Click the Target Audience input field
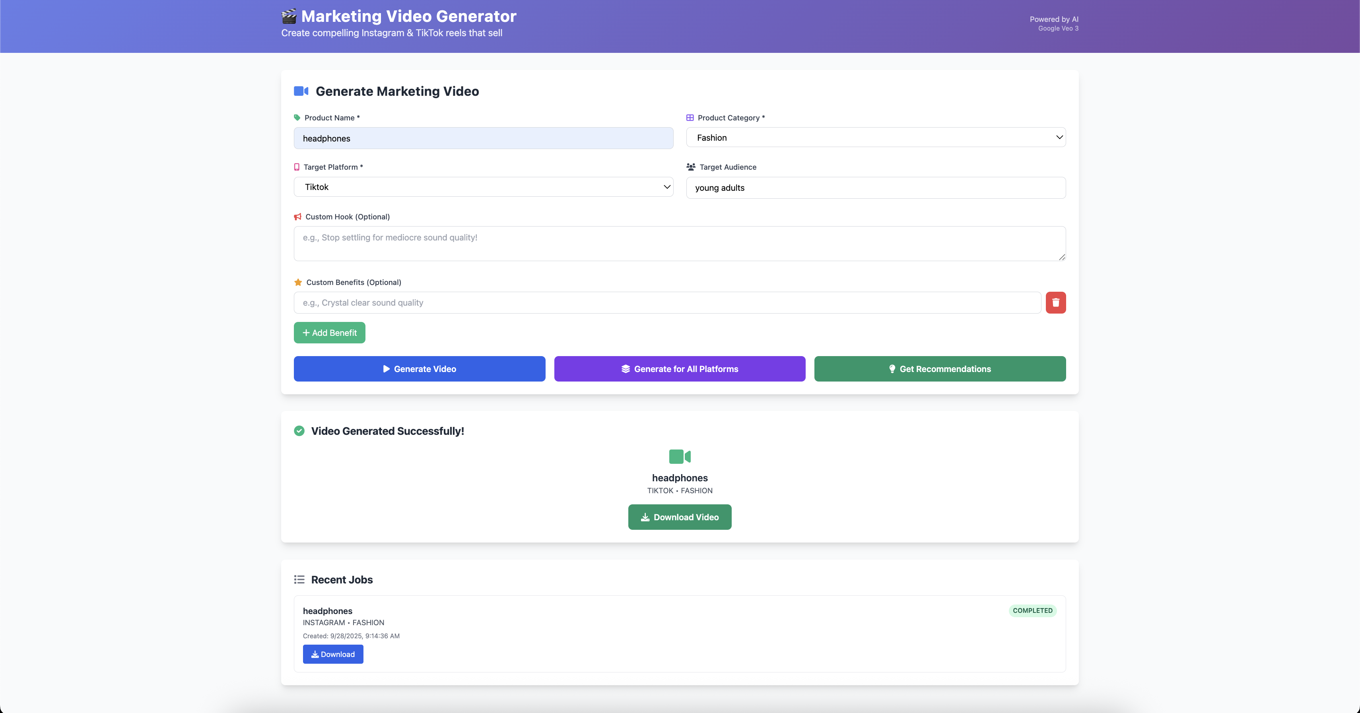Viewport: 1360px width, 713px height. click(875, 188)
